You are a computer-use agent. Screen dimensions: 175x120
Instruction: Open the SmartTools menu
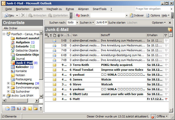[x=100, y=9]
